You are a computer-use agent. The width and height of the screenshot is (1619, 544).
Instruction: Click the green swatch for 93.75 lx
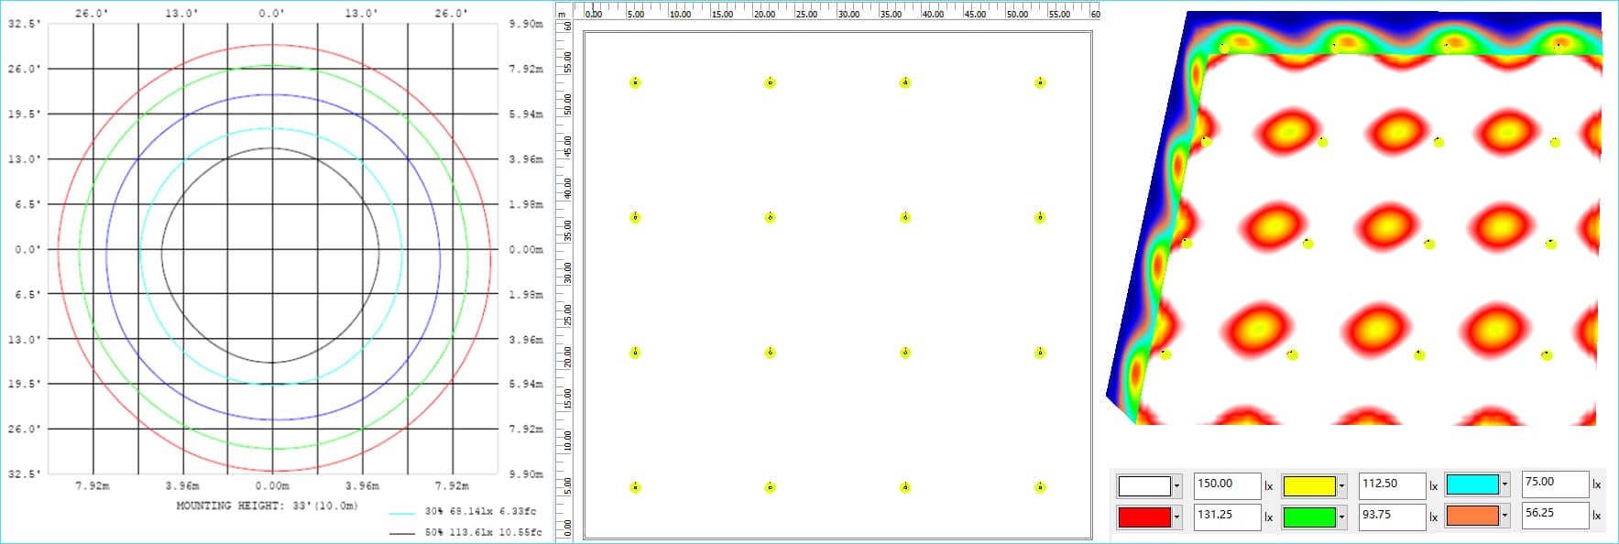click(x=1309, y=517)
